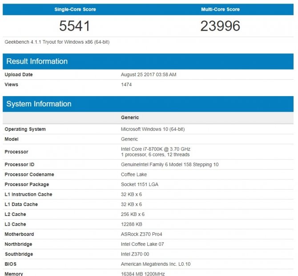Click the Processor Codename label
The image size is (298, 276).
(x=29, y=175)
